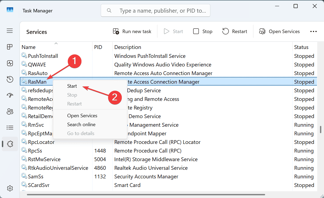Click the search box magnifier icon

pyautogui.click(x=109, y=11)
